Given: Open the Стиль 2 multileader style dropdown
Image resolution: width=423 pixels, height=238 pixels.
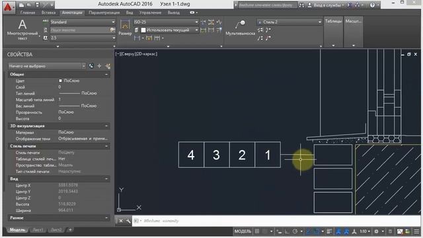Looking at the screenshot, I should [x=289, y=22].
